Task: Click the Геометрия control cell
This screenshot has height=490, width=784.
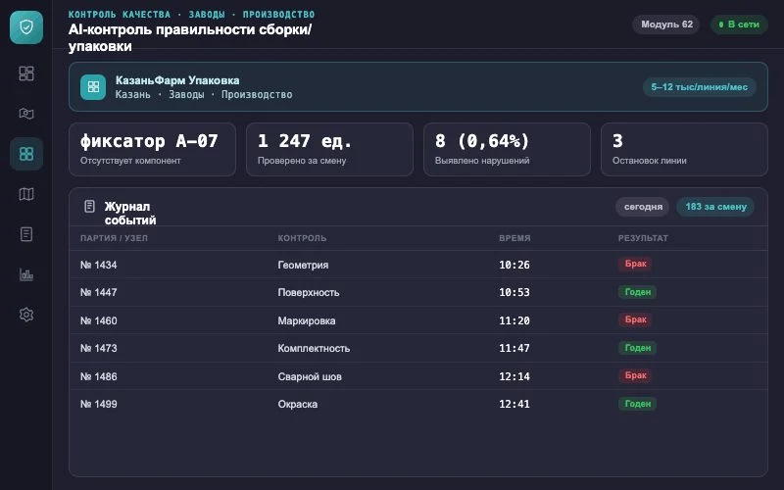Action: [x=303, y=265]
